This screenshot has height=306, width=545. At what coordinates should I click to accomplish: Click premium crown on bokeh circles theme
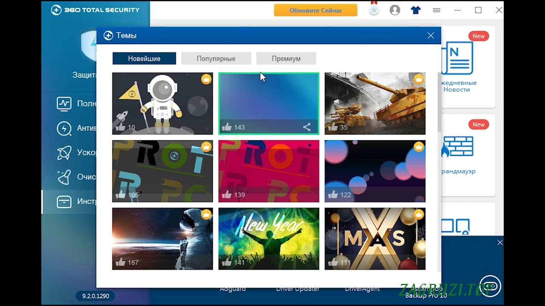[x=419, y=147]
